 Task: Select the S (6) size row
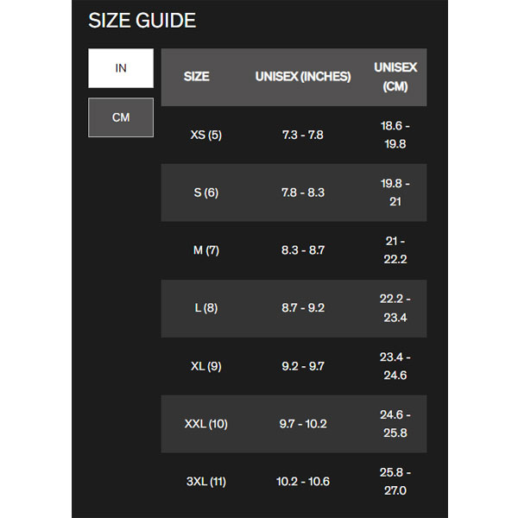click(205, 193)
